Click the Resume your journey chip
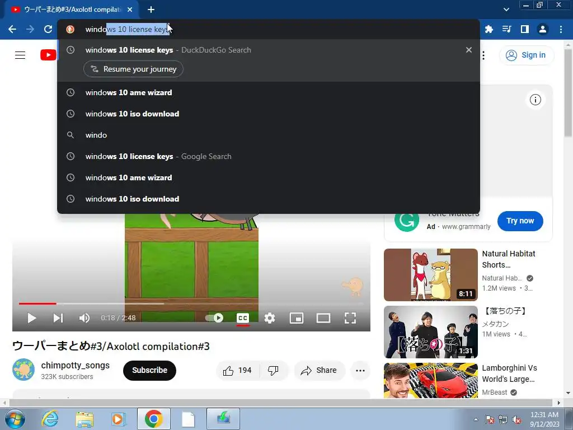 pos(133,69)
